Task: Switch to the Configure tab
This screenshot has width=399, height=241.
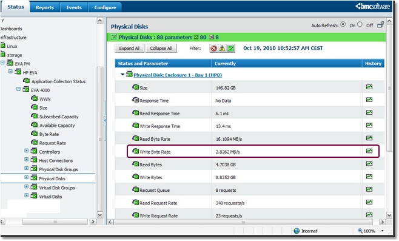Action: pos(105,7)
